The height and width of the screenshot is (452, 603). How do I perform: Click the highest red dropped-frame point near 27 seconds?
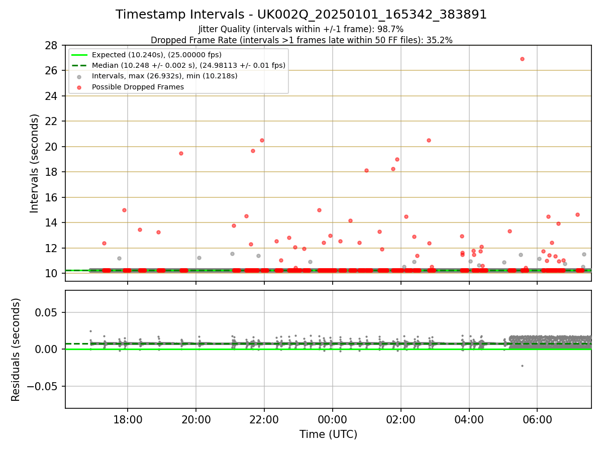522,59
